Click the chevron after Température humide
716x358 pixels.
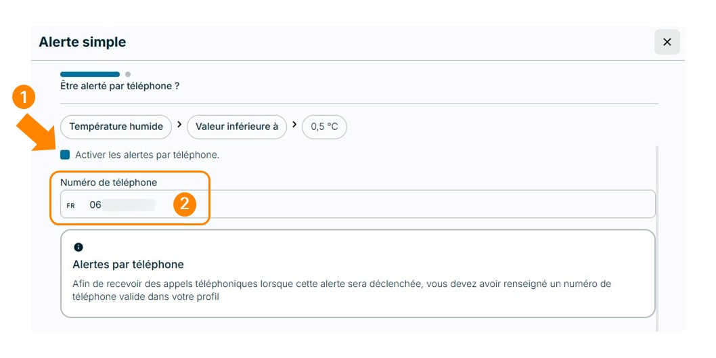pyautogui.click(x=179, y=125)
